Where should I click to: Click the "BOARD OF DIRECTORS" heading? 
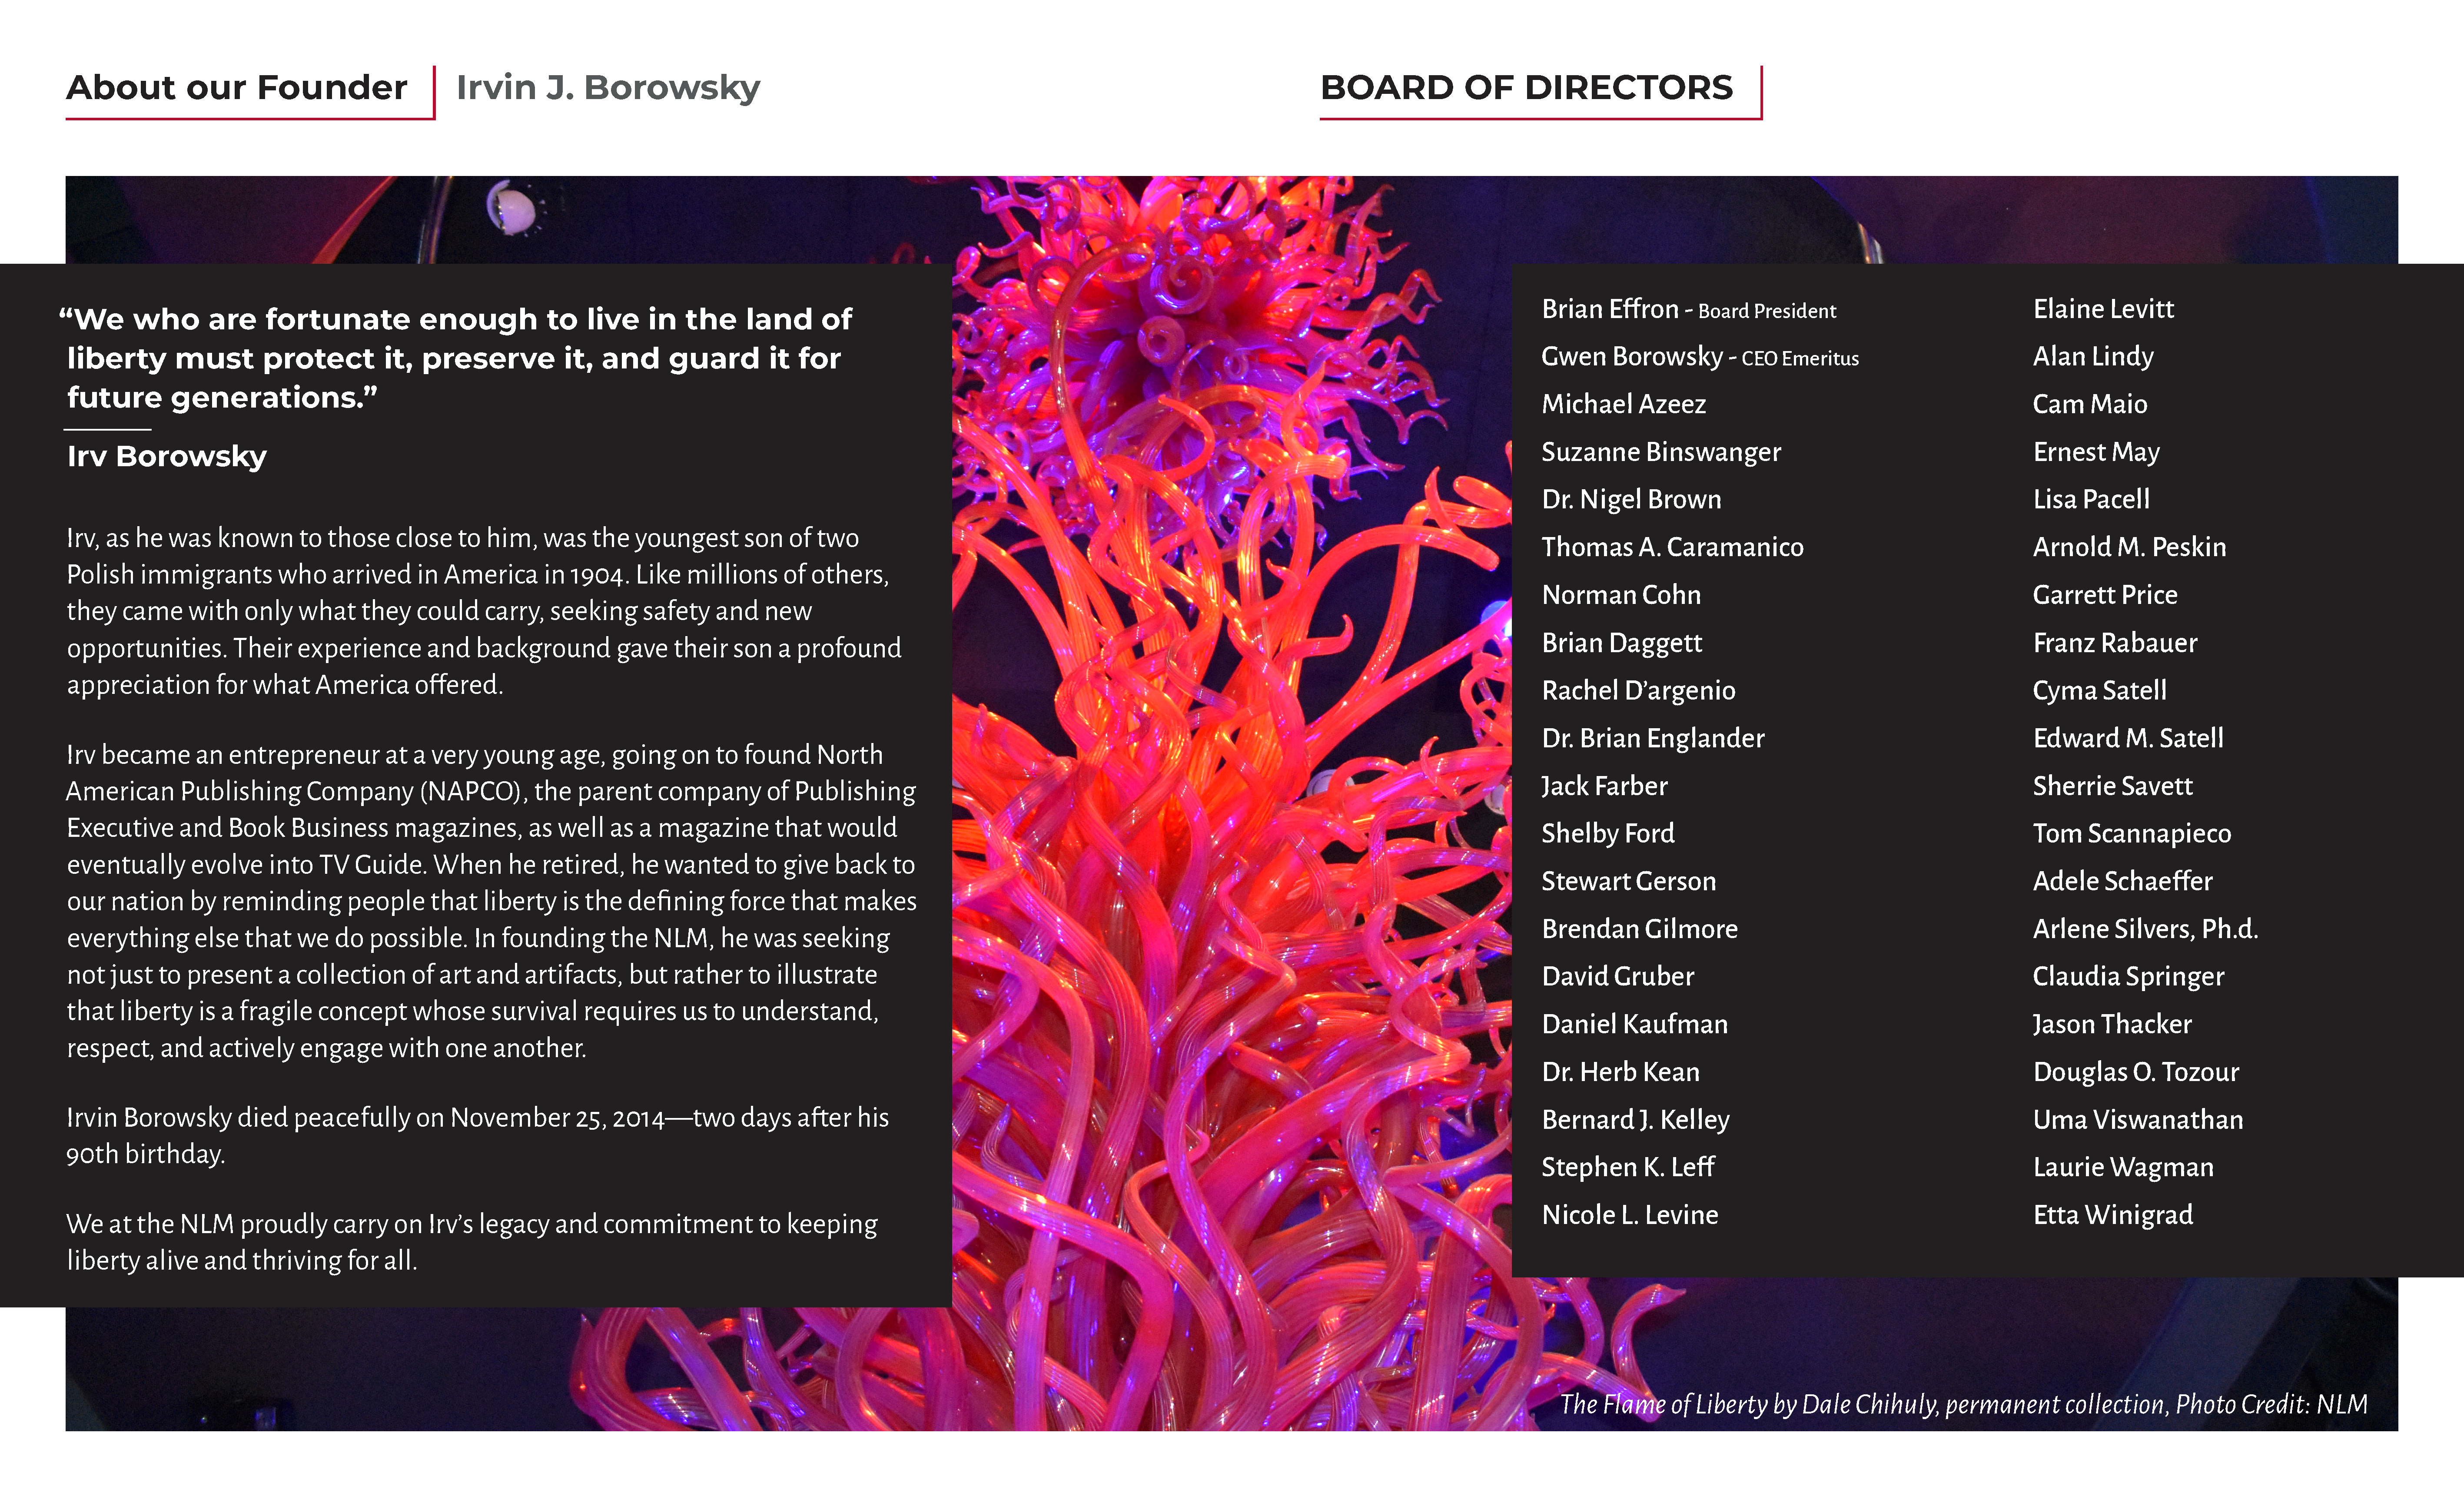coord(1526,88)
